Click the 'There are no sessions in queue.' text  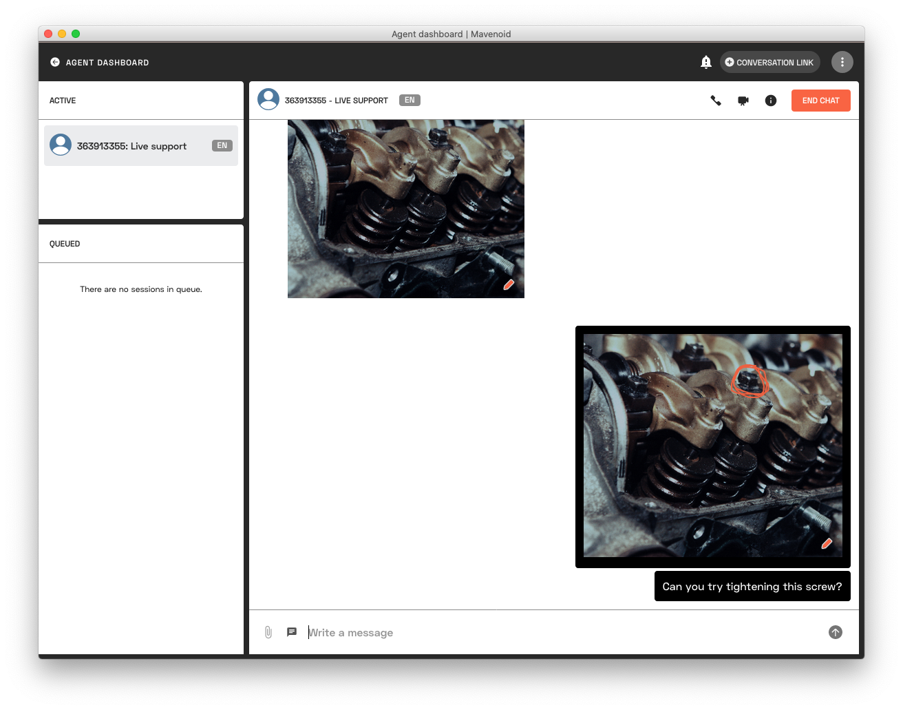coord(141,289)
